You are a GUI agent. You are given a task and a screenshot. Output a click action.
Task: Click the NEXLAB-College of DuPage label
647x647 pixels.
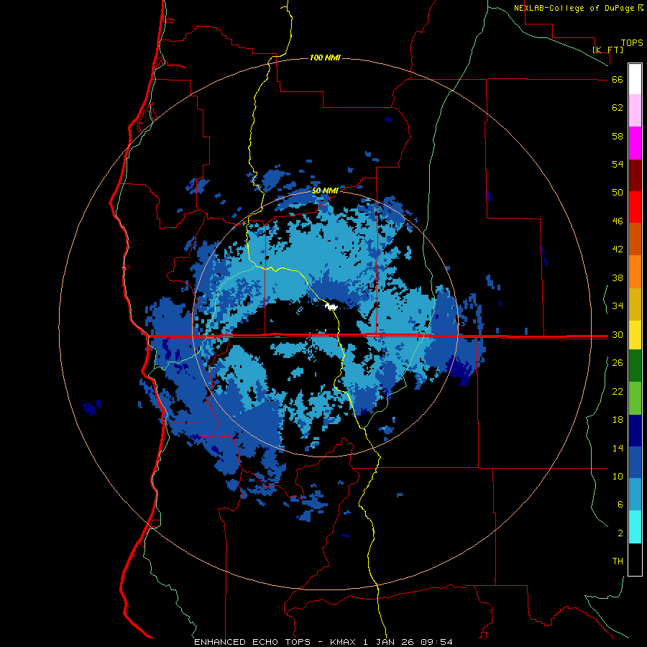pos(574,8)
